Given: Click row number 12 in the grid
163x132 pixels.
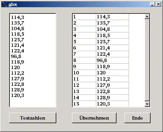Looking at the screenshot, I should point(84,85).
